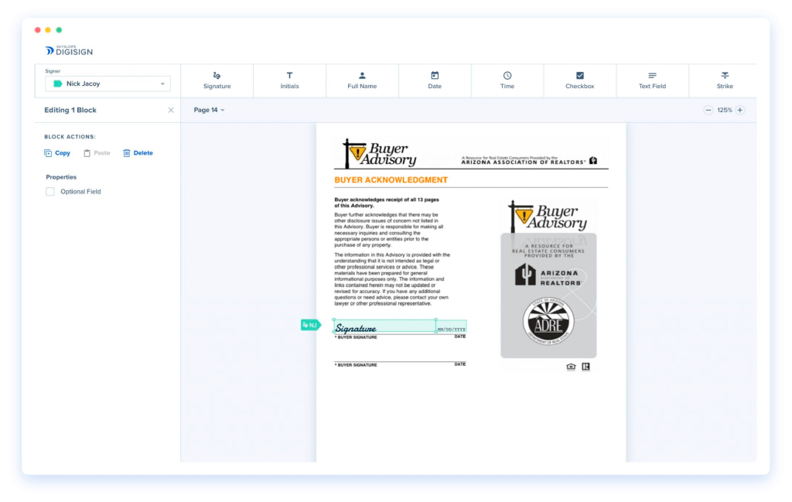Expand the Page 14 selector
This screenshot has width=792, height=502.
[x=209, y=110]
